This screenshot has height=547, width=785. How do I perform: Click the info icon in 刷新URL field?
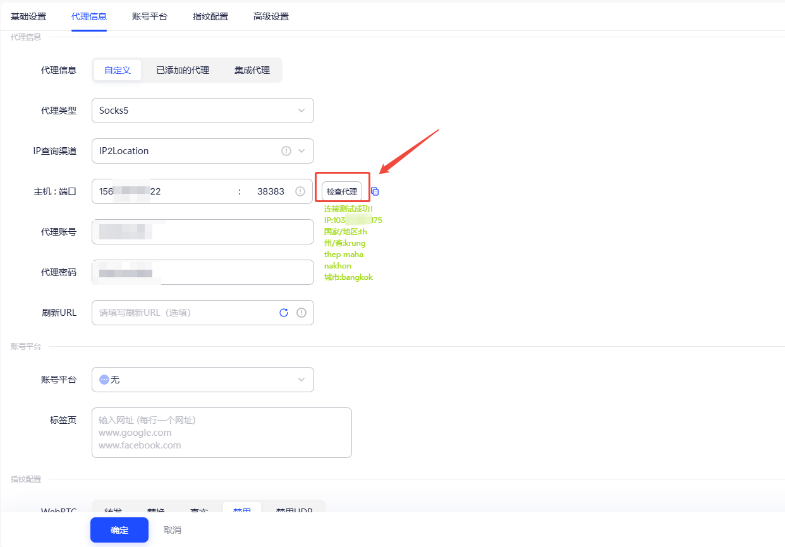(x=301, y=313)
